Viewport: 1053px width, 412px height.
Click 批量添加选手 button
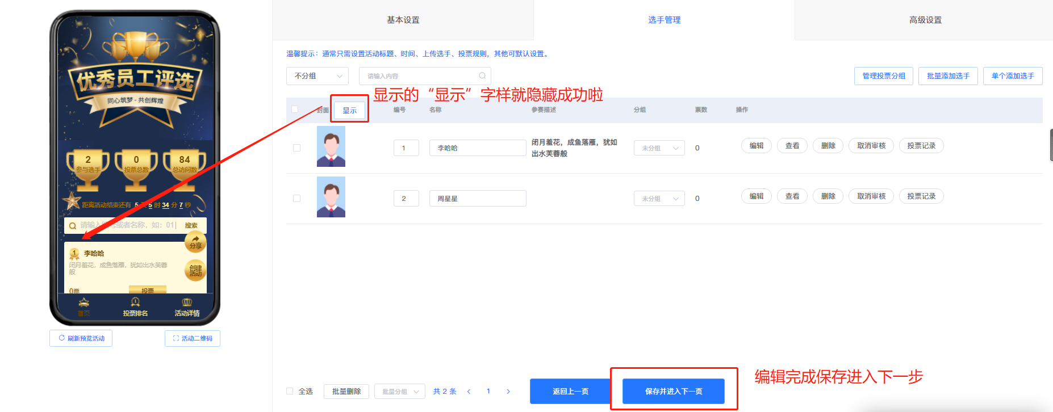(948, 75)
